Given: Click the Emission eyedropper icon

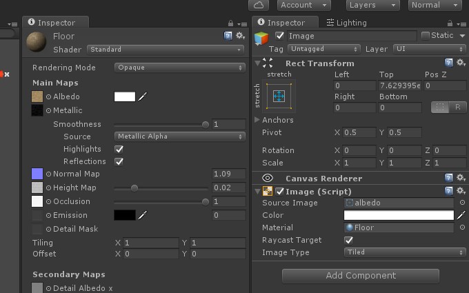Looking at the screenshot, I should coord(143,215).
